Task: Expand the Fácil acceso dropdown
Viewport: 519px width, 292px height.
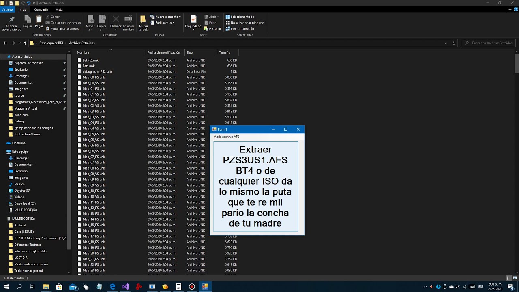Action: (x=162, y=23)
